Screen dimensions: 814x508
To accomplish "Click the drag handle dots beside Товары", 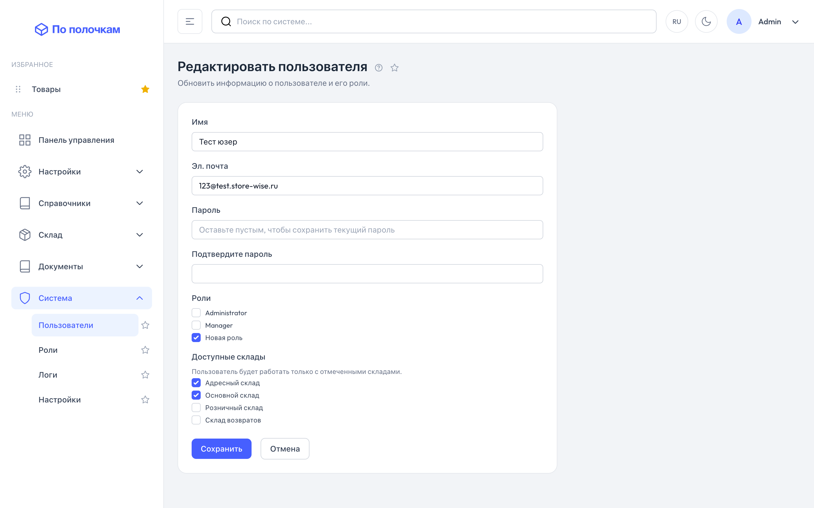I will [x=18, y=89].
